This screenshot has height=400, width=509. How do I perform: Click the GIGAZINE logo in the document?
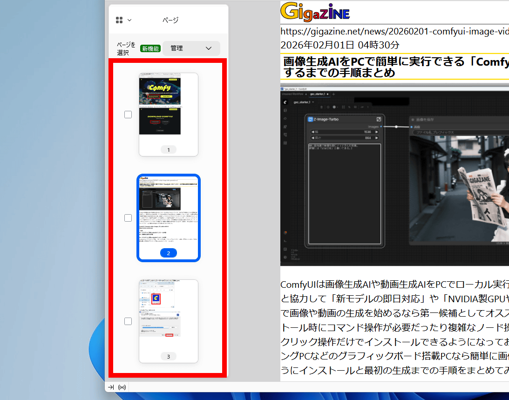point(315,13)
